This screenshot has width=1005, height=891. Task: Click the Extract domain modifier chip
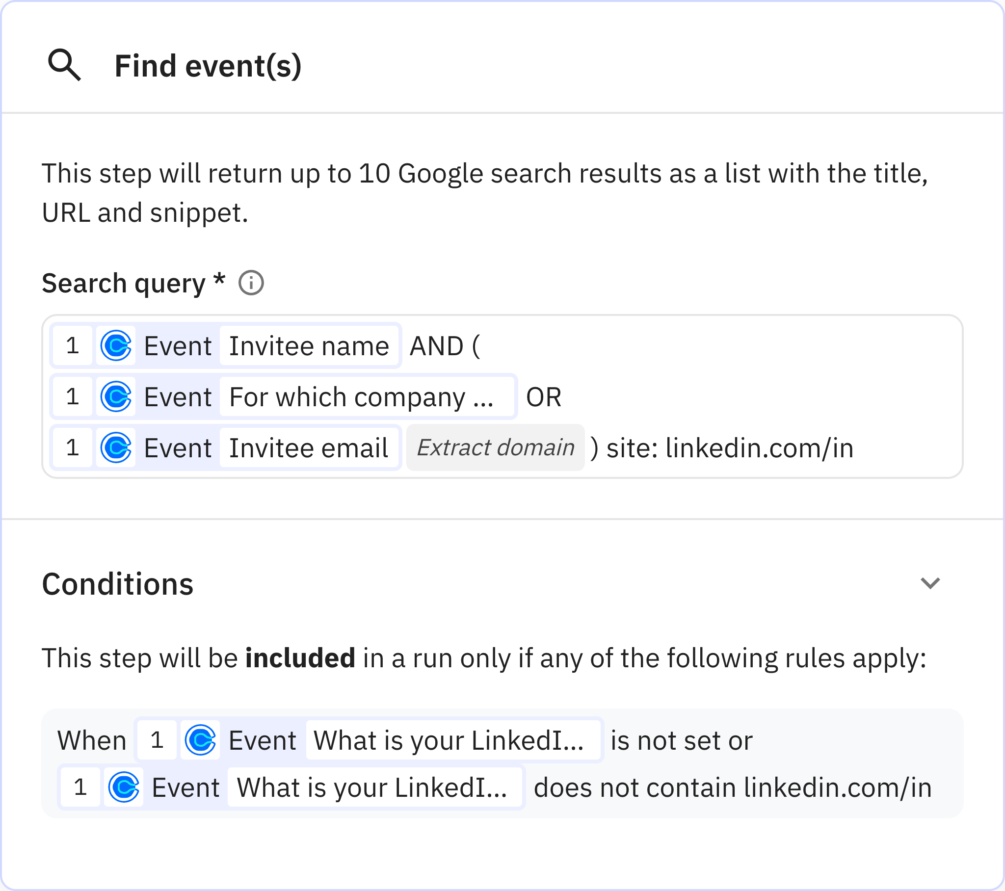[x=496, y=447]
